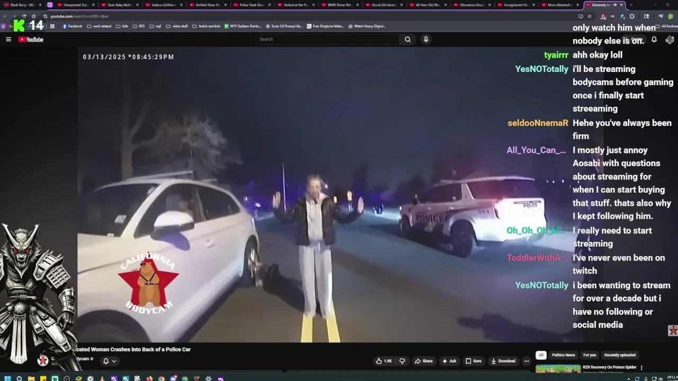This screenshot has height=381, width=678.
Task: Bookmark this page with the star icon
Action: coord(590,16)
